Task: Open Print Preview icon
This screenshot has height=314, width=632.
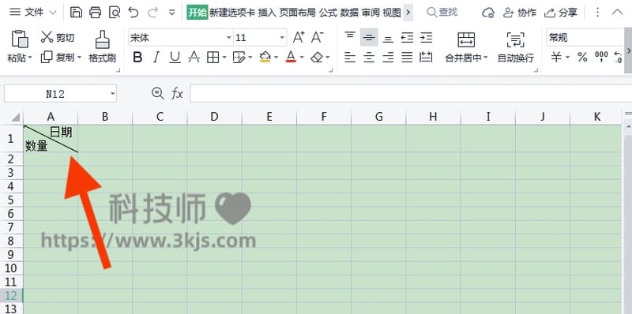Action: tap(115, 13)
